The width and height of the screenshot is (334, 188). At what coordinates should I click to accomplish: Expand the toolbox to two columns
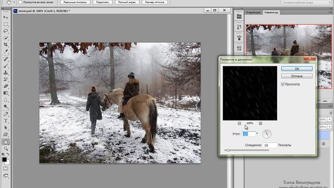3,8
